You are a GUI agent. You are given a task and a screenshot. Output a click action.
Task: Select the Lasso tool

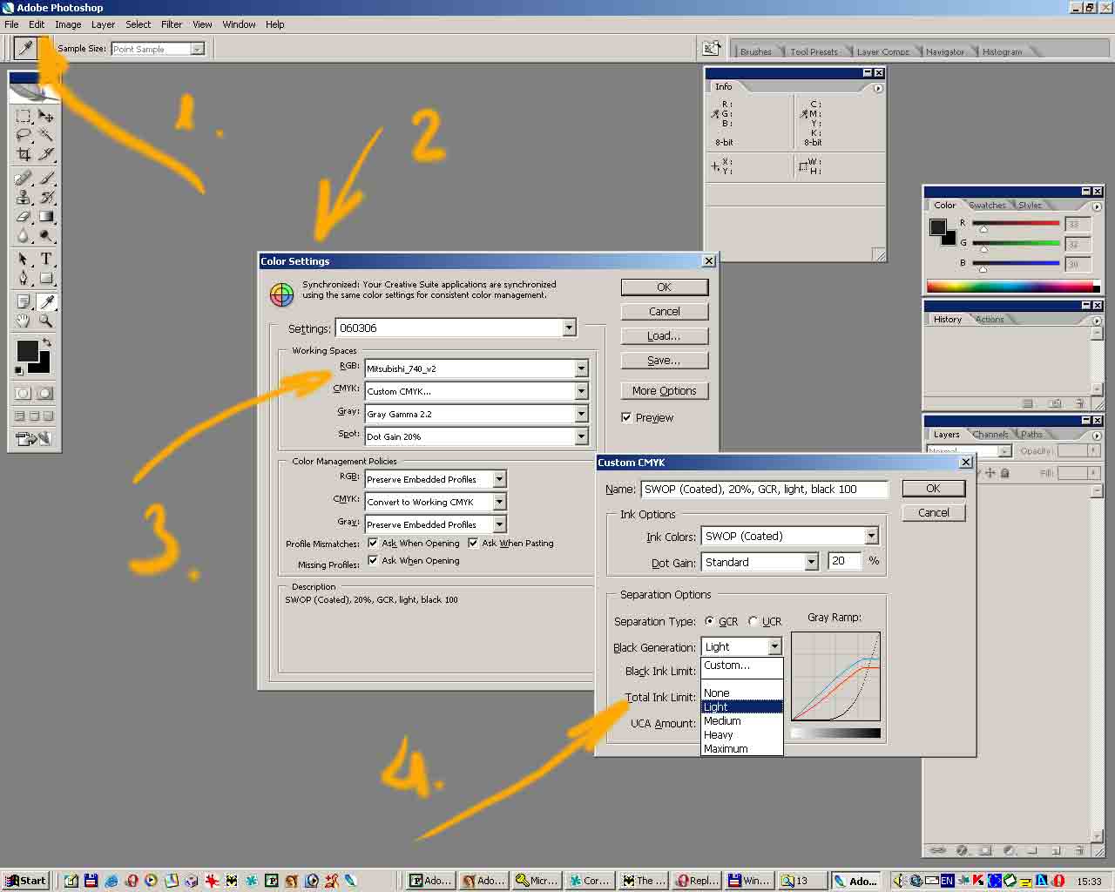[24, 135]
